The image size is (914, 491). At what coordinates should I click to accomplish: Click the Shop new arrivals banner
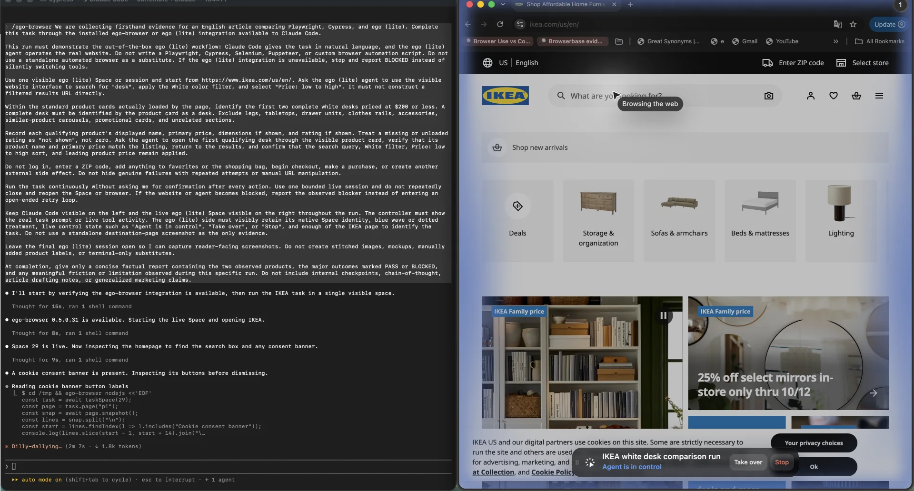685,147
